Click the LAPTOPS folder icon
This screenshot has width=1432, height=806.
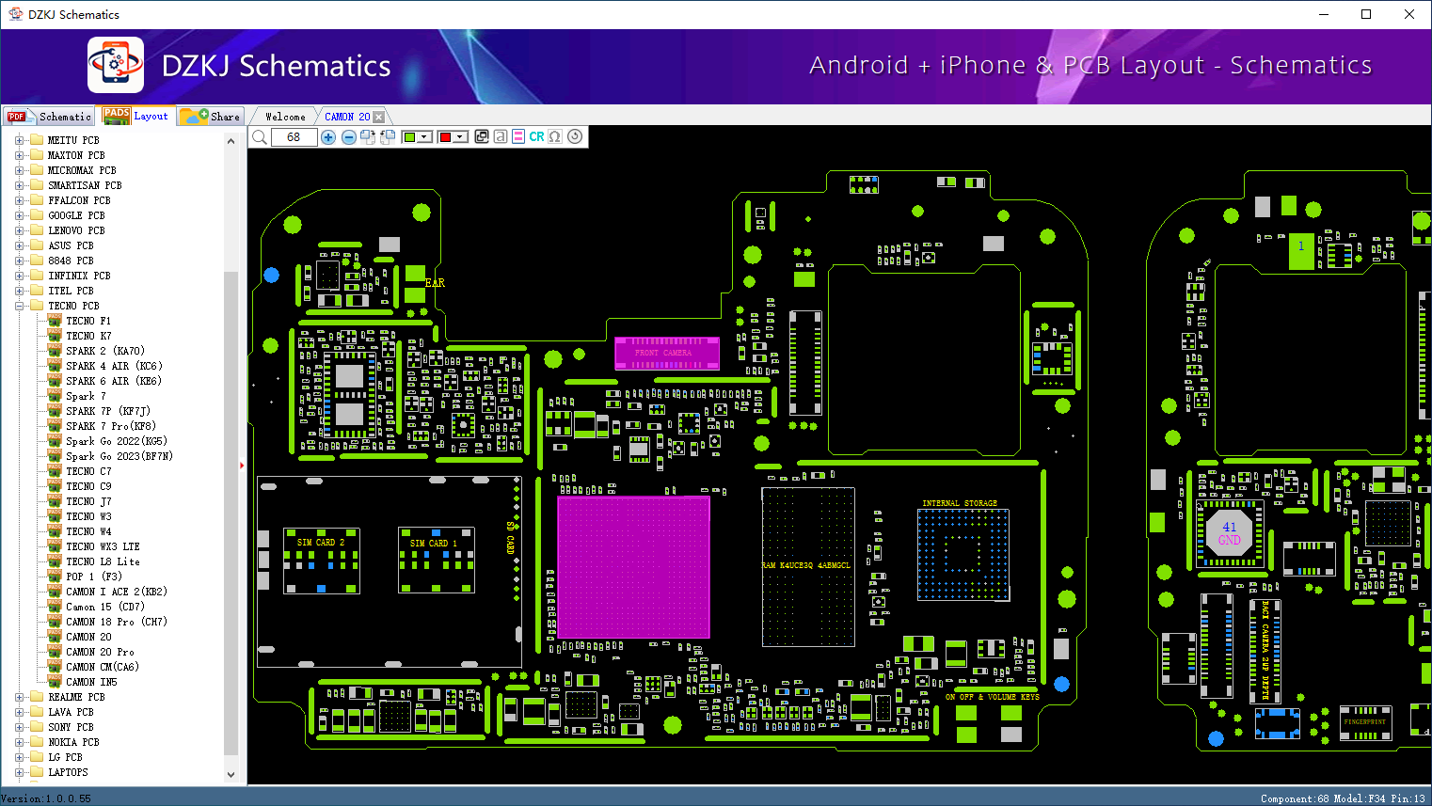click(37, 772)
